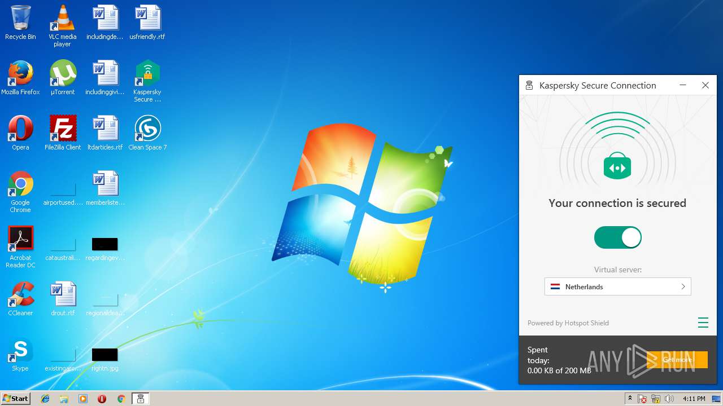This screenshot has width=723, height=406.
Task: Click the Action Center flag tray icon
Action: click(x=643, y=399)
